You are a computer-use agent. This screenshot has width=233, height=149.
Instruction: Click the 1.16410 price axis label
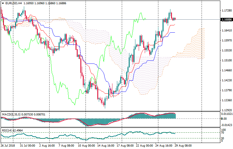[x=226, y=31]
